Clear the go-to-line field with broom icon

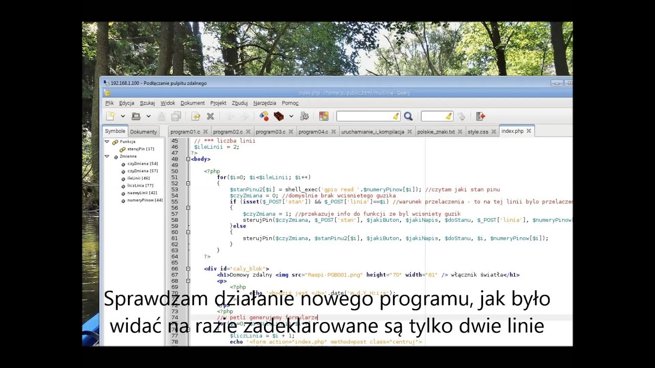tap(449, 117)
